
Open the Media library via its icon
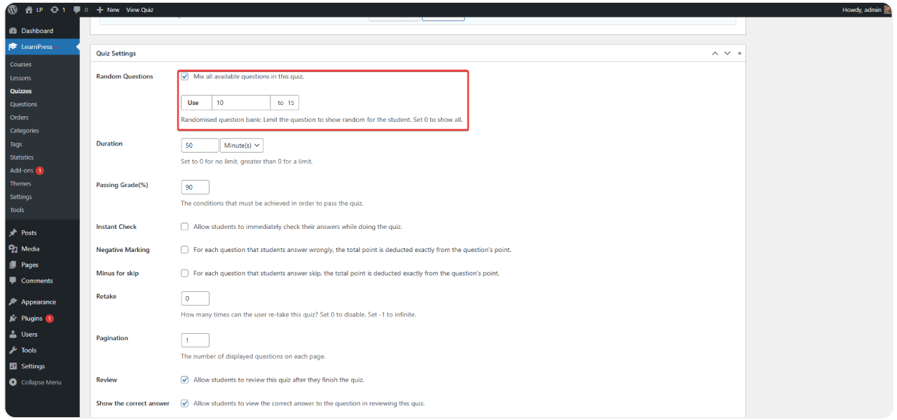coord(13,248)
